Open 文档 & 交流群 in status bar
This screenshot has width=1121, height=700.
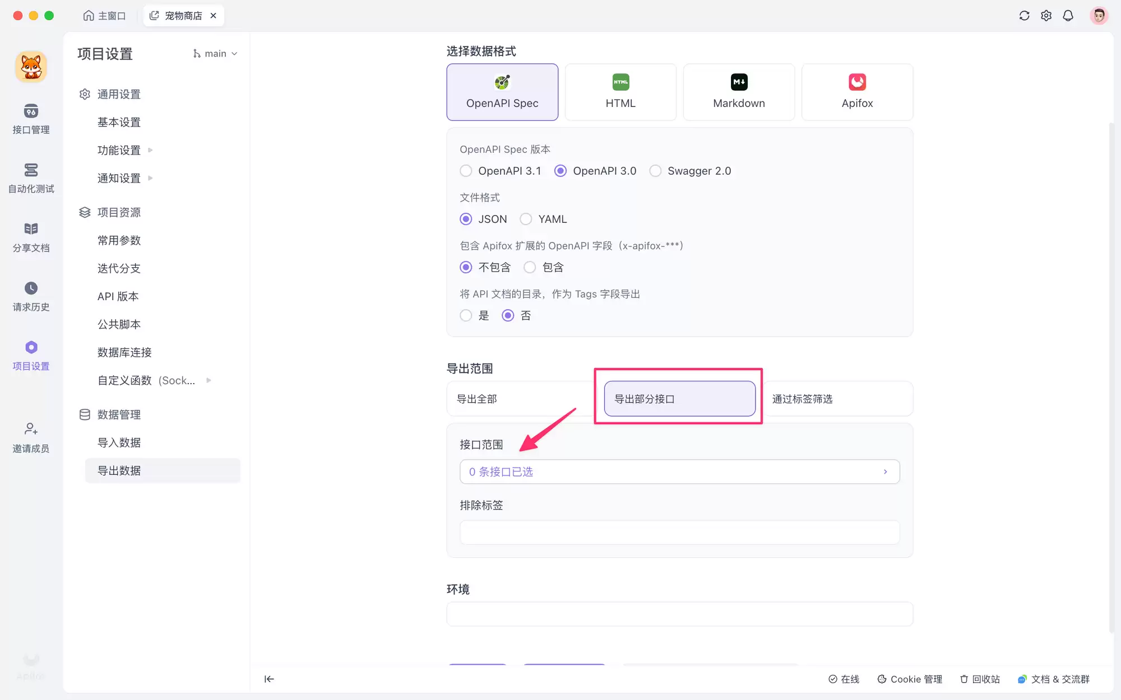1054,679
